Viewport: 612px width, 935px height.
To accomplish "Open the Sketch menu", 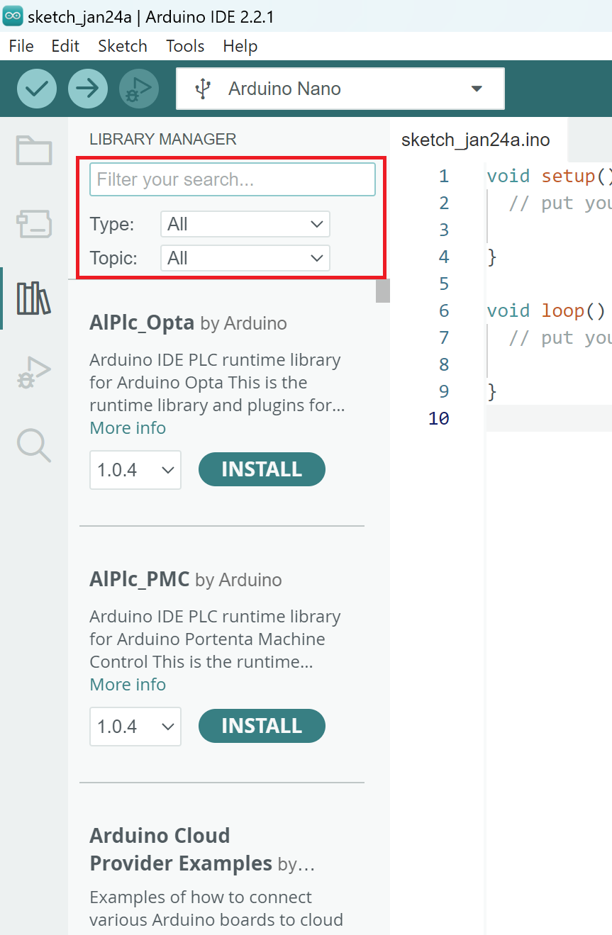I will (123, 46).
